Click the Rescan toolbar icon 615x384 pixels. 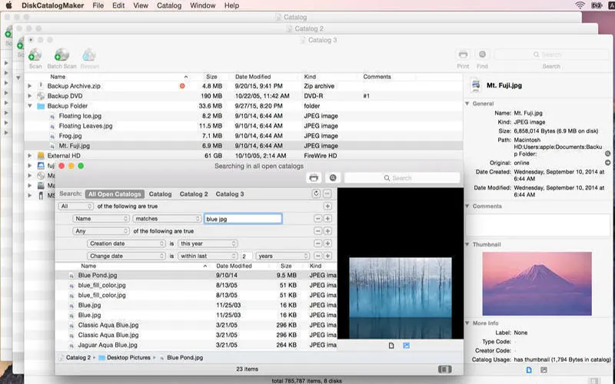pos(89,55)
